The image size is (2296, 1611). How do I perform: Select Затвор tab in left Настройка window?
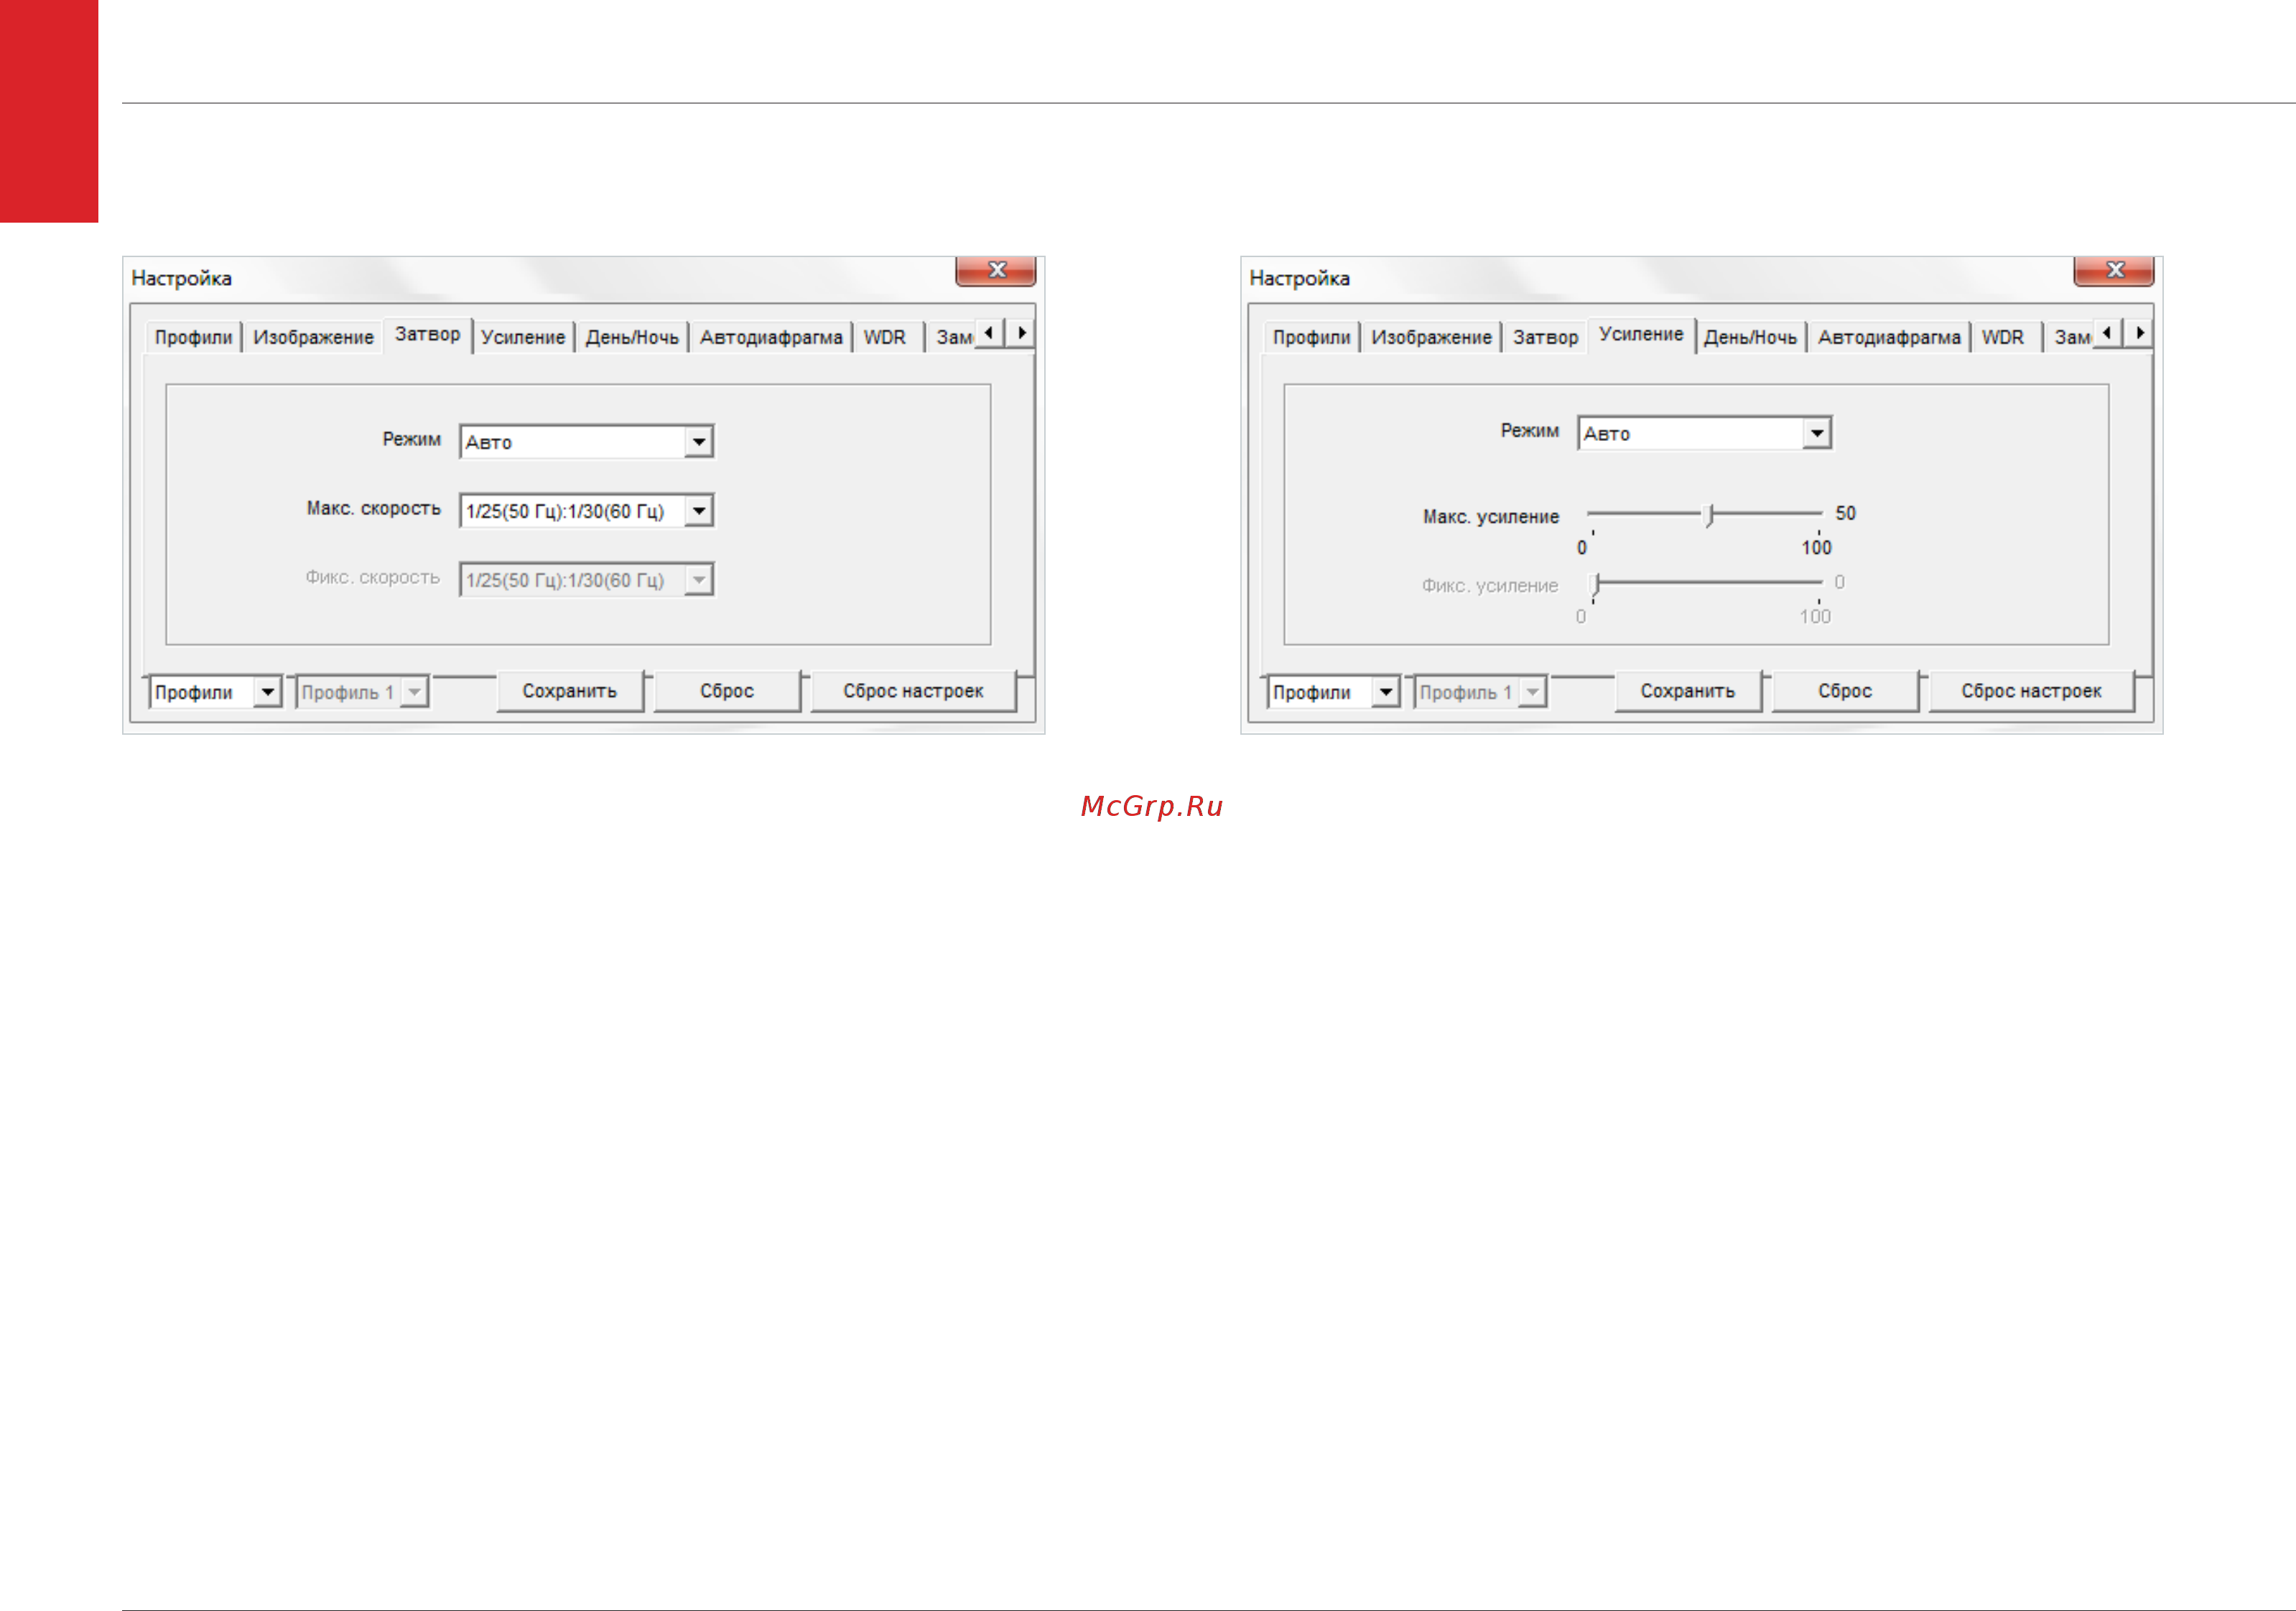[x=427, y=335]
